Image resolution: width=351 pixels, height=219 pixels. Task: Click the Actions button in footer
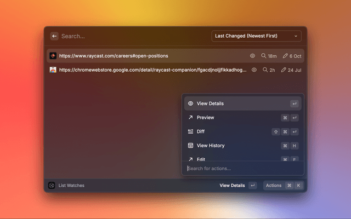274,186
